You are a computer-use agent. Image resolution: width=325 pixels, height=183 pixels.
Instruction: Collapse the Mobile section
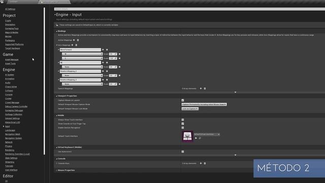57,115
